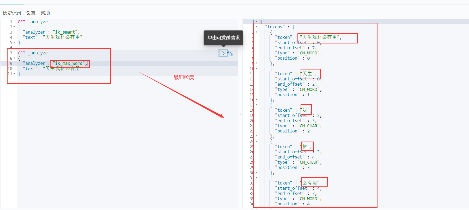Screen dimensions: 469x210
Task: Click second 'GET _analyze' on line 7
Action: (x=33, y=53)
